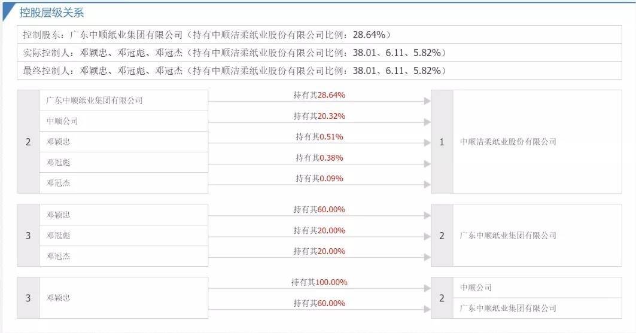
Task: Click the 实际控制人 information row
Action: click(x=234, y=53)
